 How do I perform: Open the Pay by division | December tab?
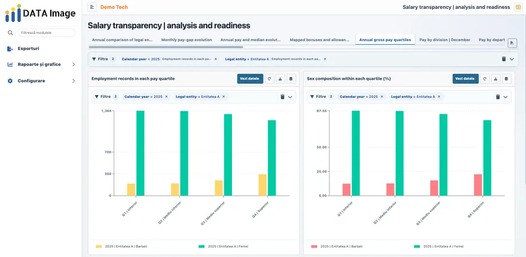coord(445,40)
